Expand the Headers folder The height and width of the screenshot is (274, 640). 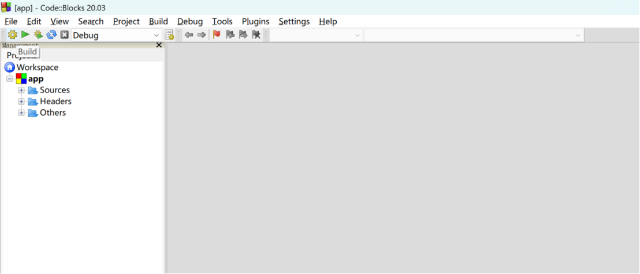click(x=21, y=101)
